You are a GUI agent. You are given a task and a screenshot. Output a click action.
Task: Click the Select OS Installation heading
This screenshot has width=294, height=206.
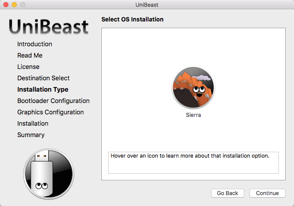[132, 19]
